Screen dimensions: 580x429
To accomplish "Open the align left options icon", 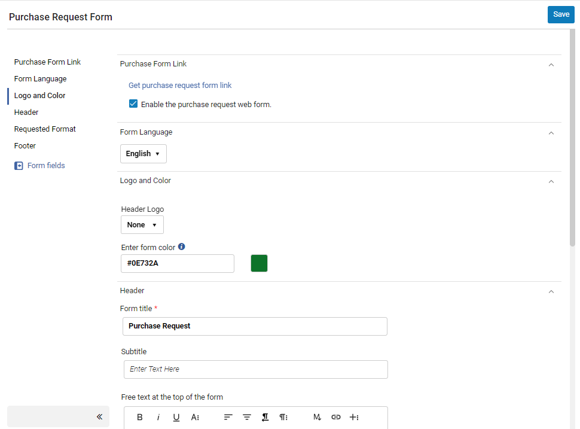I will pyautogui.click(x=228, y=418).
